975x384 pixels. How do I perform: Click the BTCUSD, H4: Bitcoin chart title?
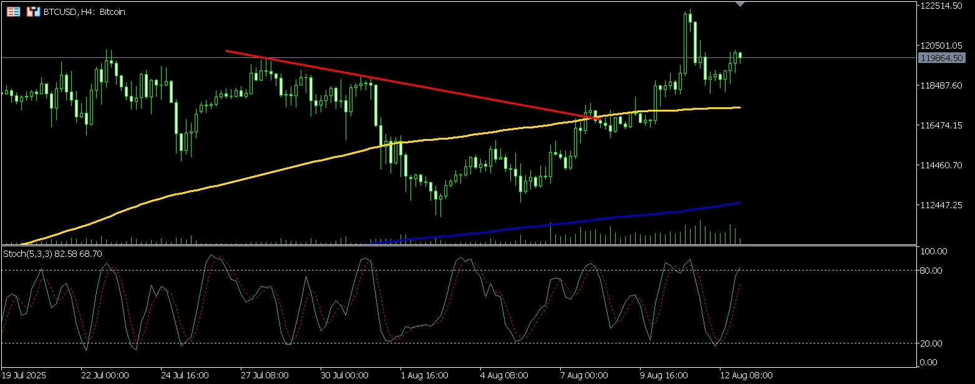click(x=84, y=12)
